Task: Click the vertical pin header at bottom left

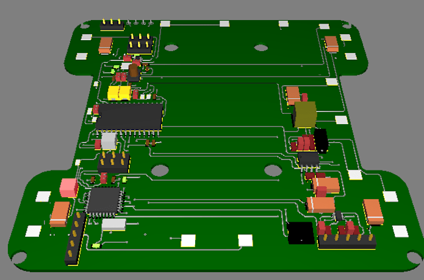Action: click(x=74, y=237)
